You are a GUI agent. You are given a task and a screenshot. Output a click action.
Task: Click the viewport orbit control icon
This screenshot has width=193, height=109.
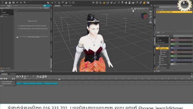coord(150,11)
